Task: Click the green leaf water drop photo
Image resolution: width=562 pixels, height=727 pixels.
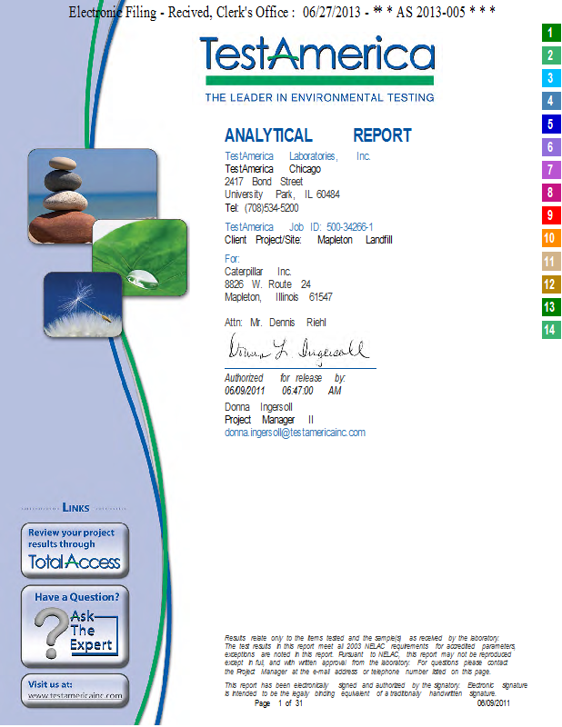Action: (x=140, y=257)
